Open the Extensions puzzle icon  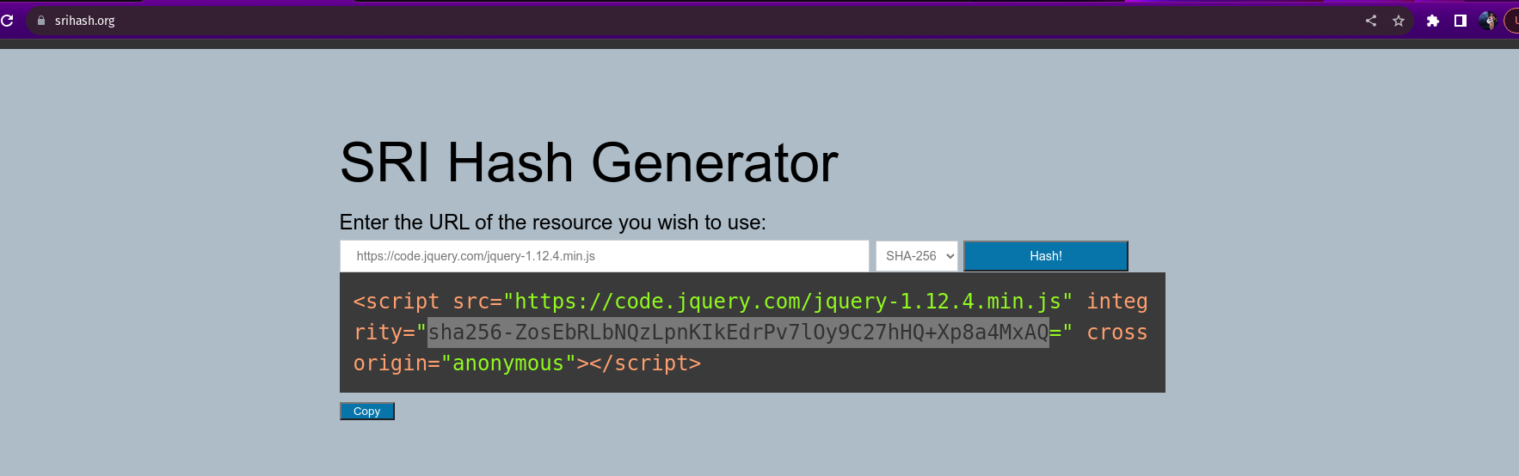1433,21
